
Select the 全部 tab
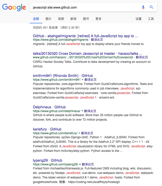click(x=36, y=19)
